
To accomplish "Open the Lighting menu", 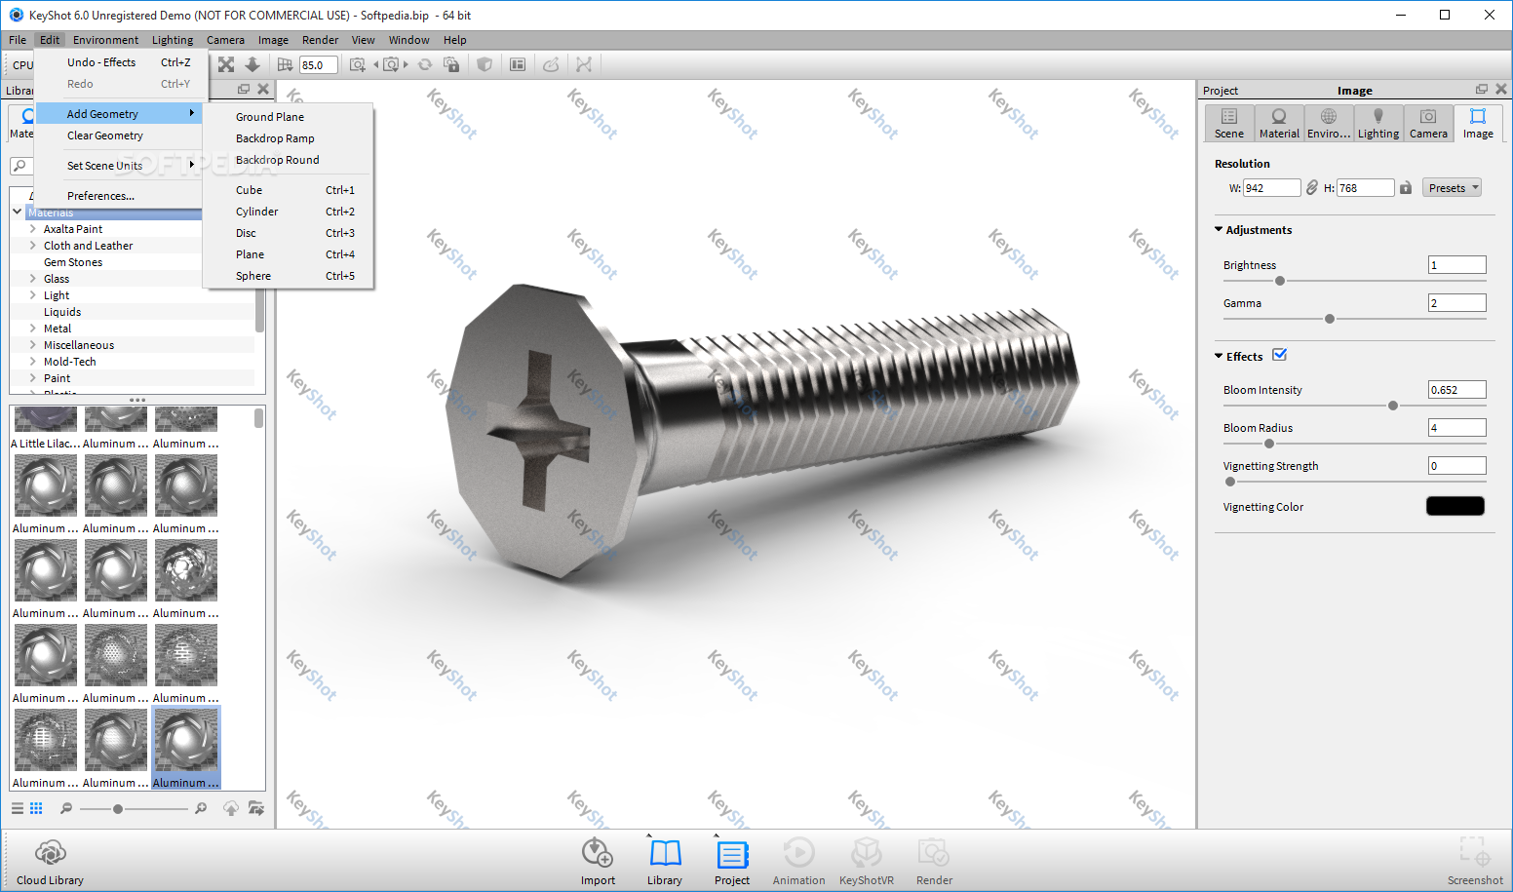I will point(173,40).
